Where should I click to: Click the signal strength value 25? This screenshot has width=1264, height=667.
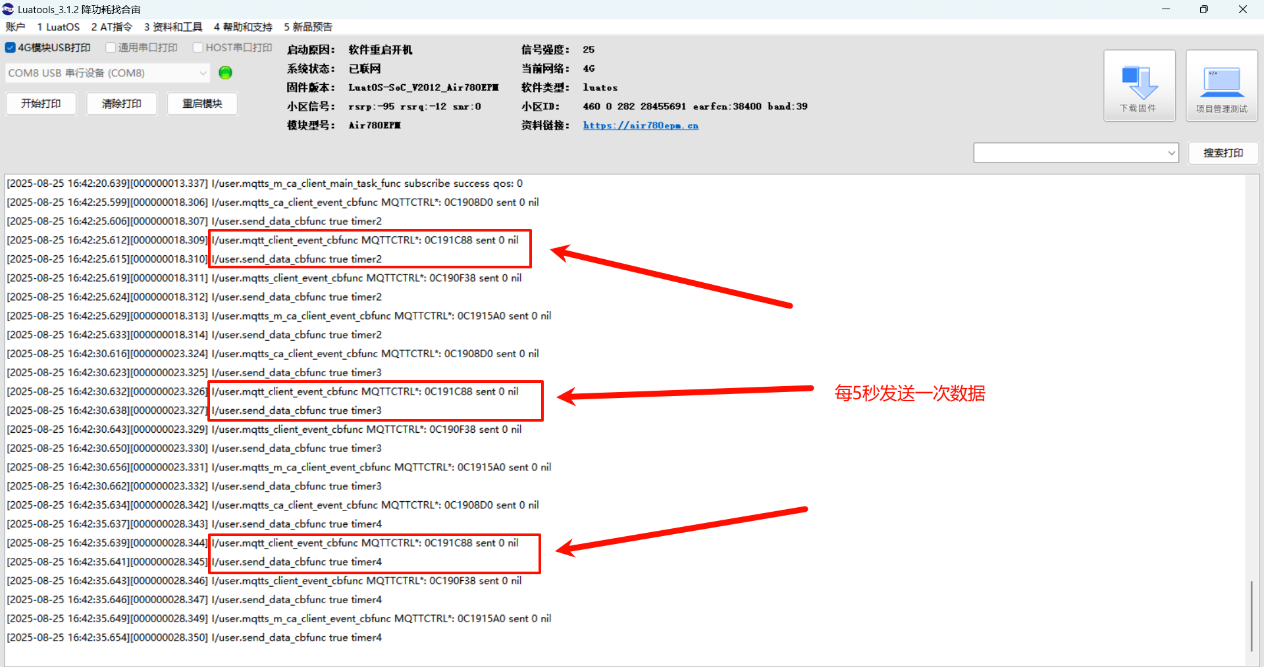coord(589,50)
